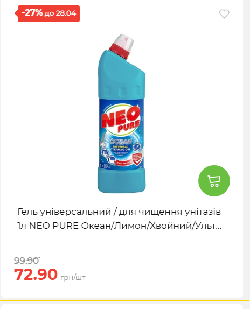Click the NEO PURE logo on bottle label
Screen dimensions: 250x309
pos(121,121)
